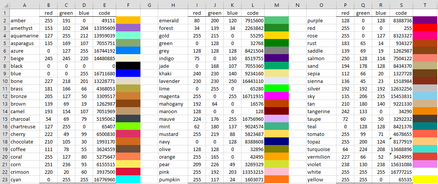Select column T header
Screen dimensions: 438x184
coord(425,5)
